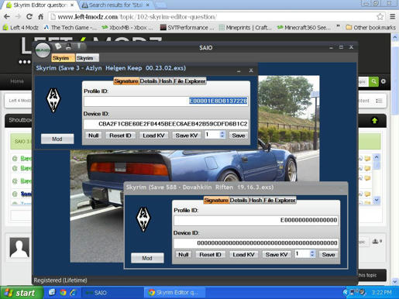Click Save KV in Helgen Keep window
Image resolution: width=399 pixels, height=299 pixels.
click(x=187, y=136)
